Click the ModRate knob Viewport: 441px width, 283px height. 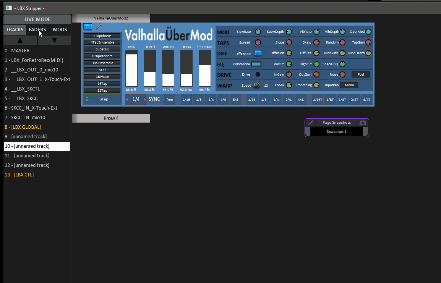342,53
